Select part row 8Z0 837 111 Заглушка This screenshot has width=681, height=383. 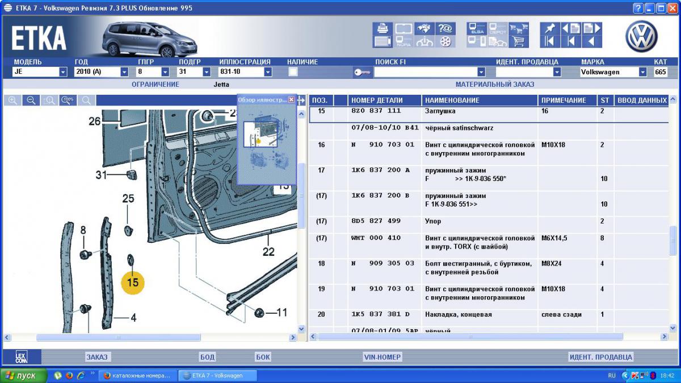coord(489,114)
